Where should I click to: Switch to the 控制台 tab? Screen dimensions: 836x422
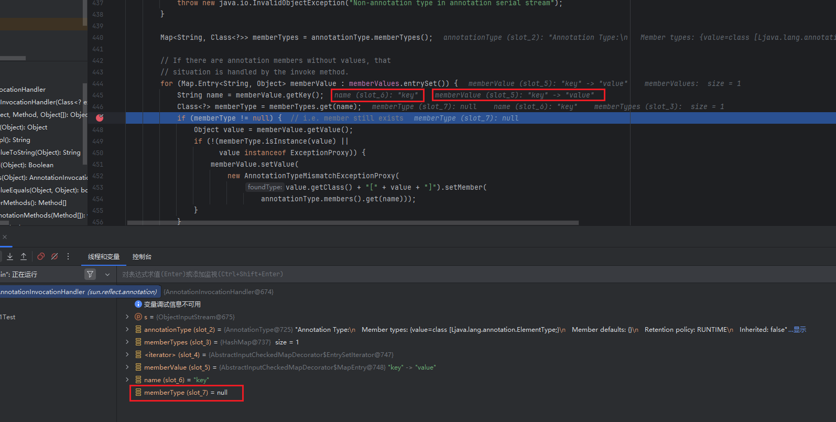[x=142, y=257]
